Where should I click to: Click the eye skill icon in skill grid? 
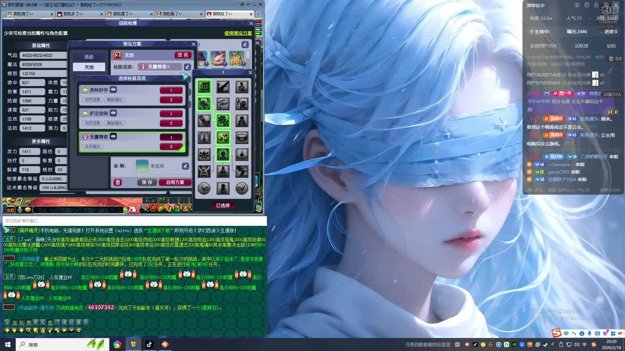pyautogui.click(x=223, y=104)
